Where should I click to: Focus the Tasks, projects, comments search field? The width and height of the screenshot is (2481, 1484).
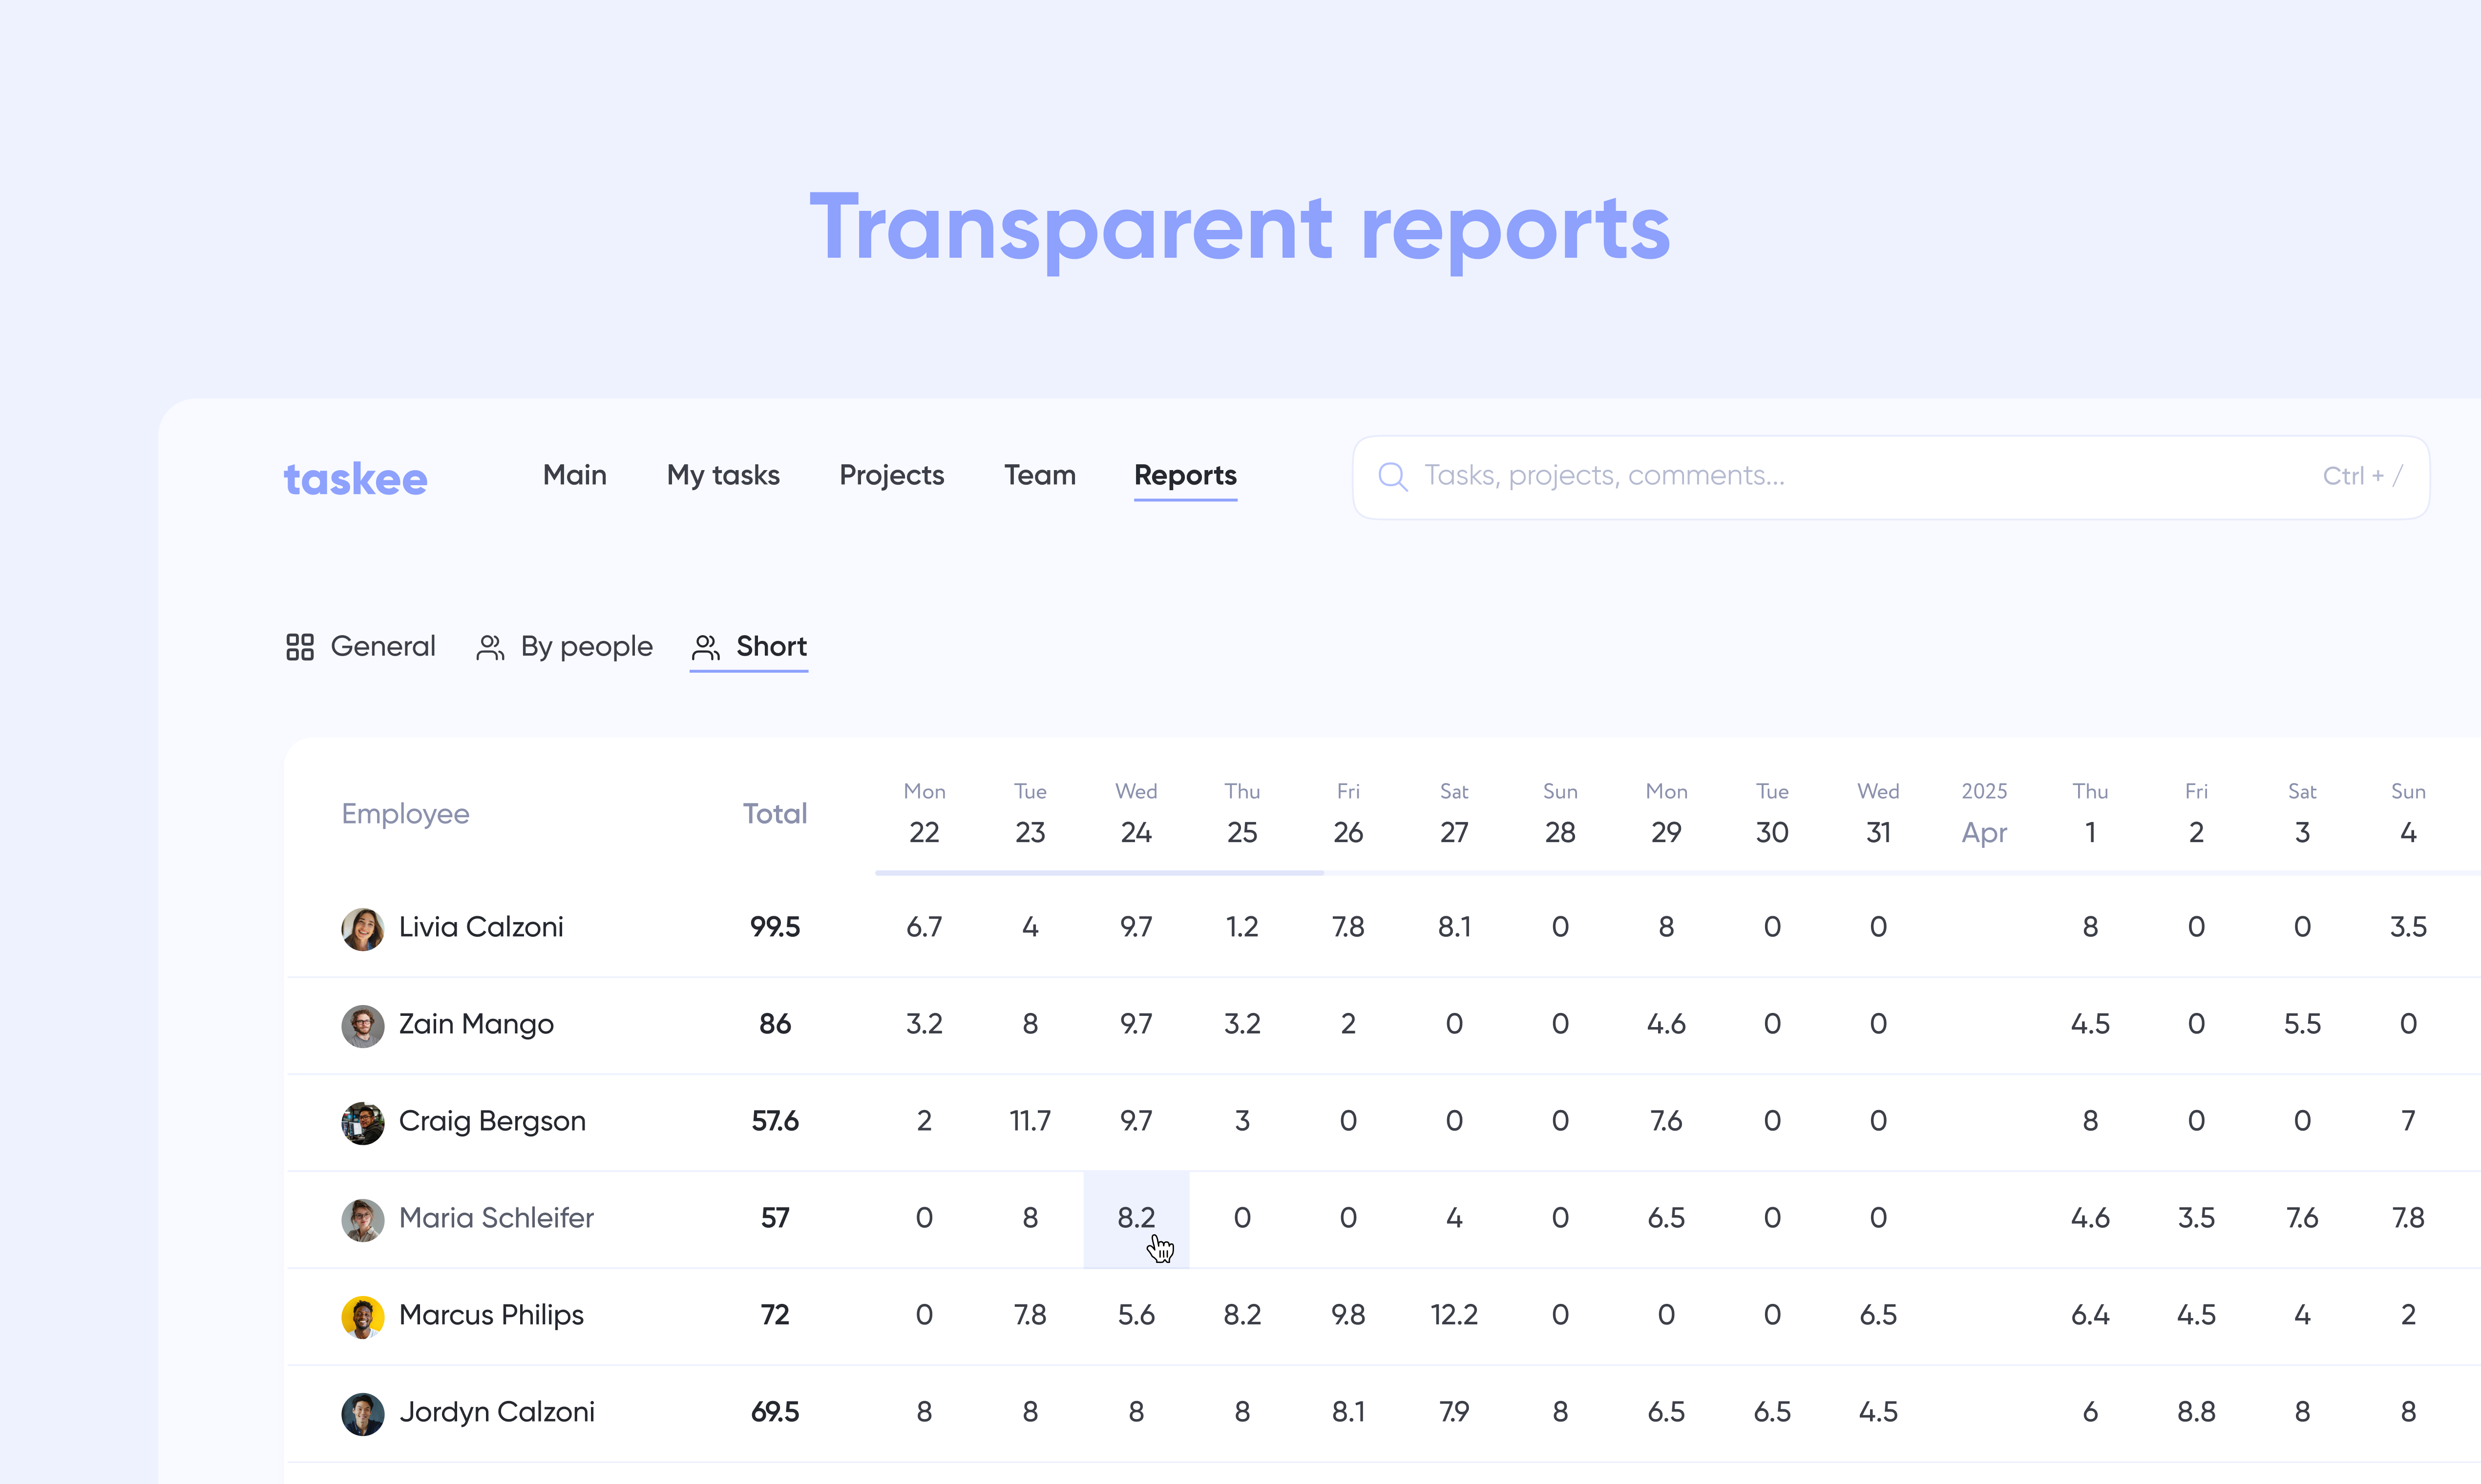[1891, 476]
